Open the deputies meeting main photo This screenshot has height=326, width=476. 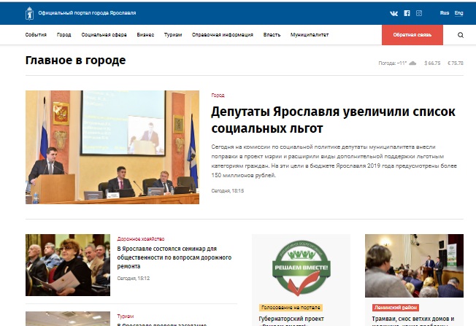tap(112, 147)
